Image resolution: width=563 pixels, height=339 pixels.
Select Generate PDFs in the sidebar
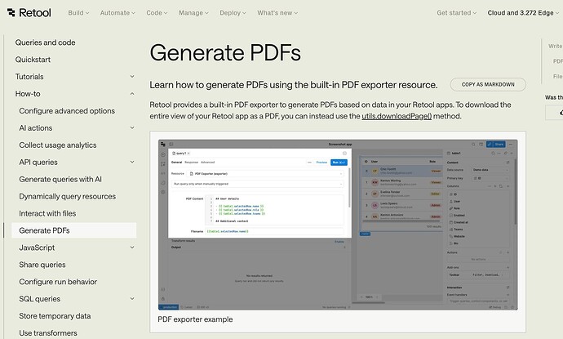click(74, 230)
